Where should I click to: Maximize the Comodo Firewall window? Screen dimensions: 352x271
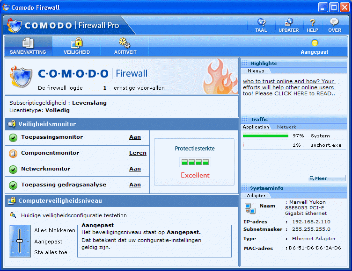click(334, 7)
